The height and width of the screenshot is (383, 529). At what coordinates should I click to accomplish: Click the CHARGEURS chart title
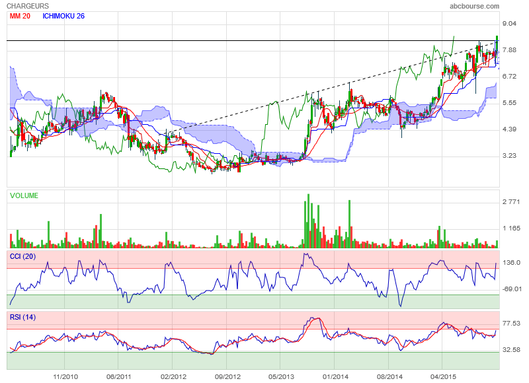28,6
